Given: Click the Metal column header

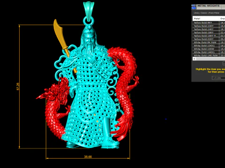Looking at the screenshot, I should coord(206,19).
